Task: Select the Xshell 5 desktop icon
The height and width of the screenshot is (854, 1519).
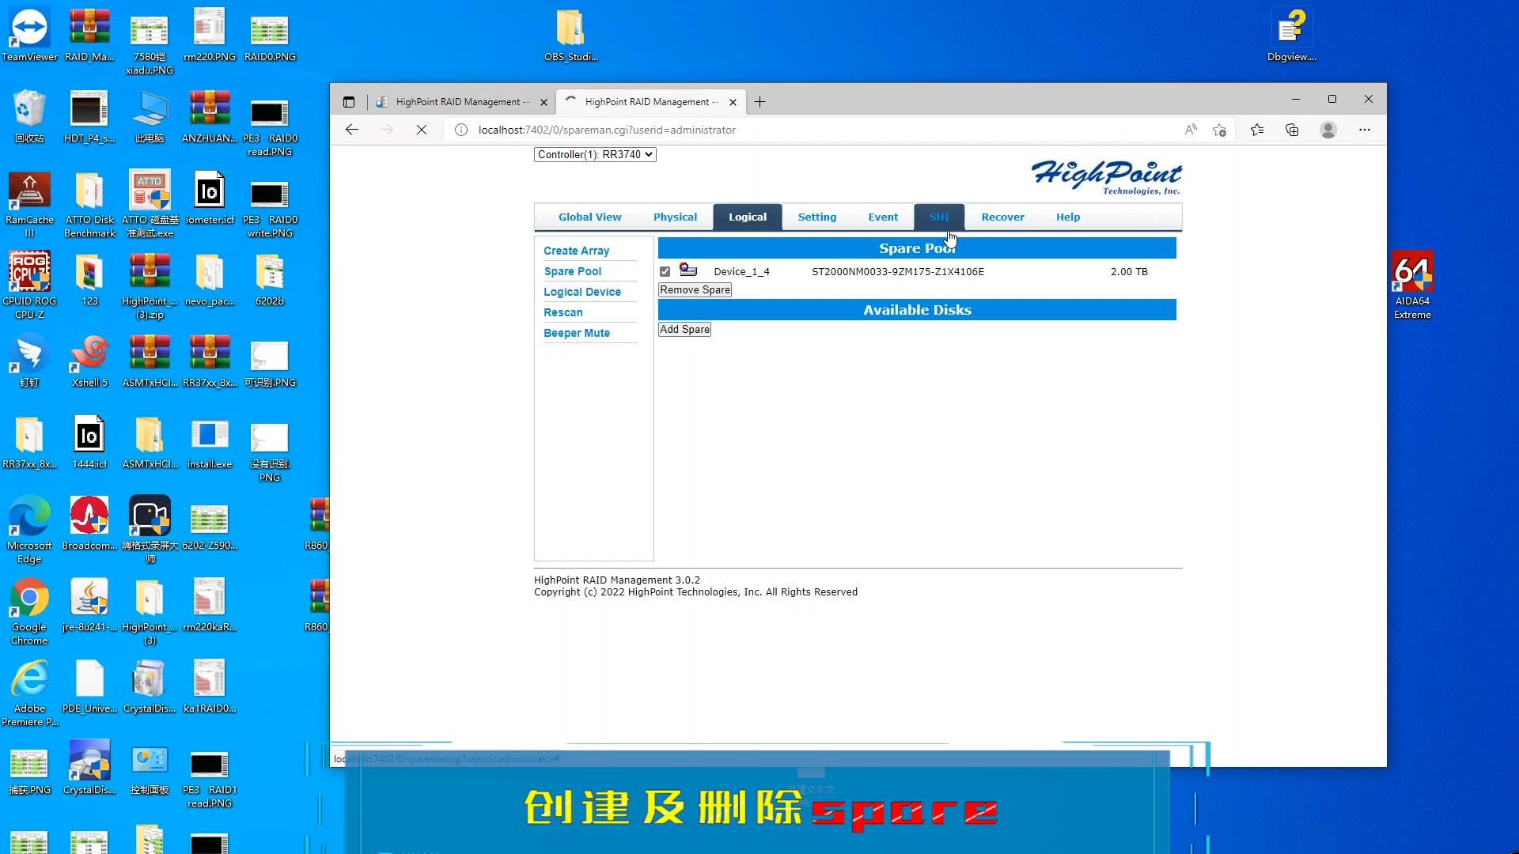Action: click(89, 361)
